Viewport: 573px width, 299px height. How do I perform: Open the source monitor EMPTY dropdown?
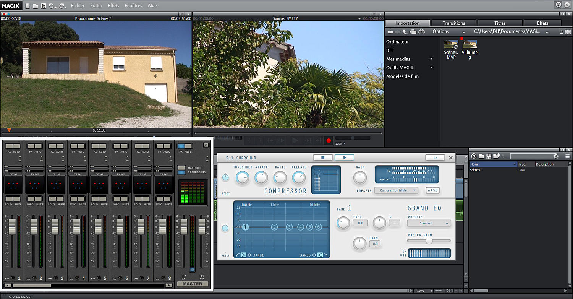(359, 19)
